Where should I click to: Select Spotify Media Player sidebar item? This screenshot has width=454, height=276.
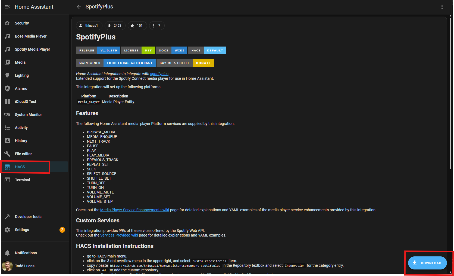(x=35, y=49)
